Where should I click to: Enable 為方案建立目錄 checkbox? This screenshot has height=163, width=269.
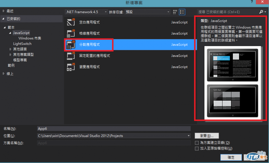coord(197,143)
